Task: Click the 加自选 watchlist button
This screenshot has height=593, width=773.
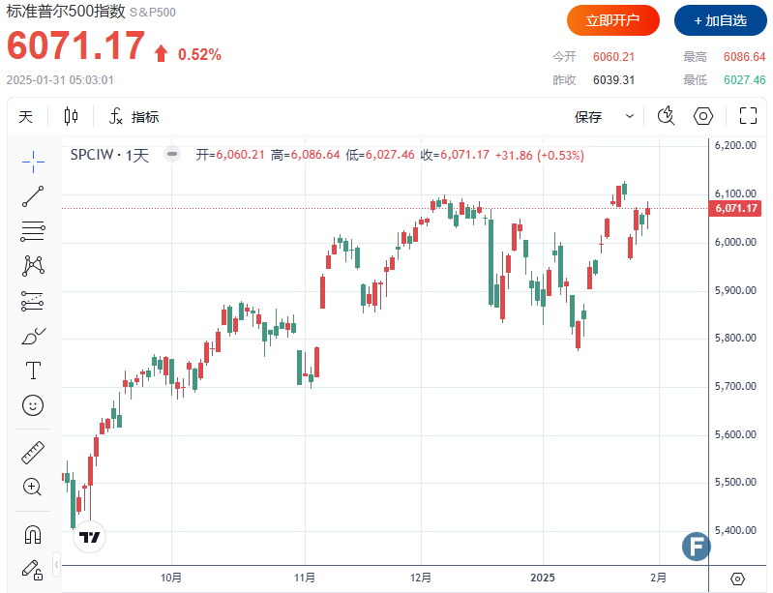Action: coord(719,20)
